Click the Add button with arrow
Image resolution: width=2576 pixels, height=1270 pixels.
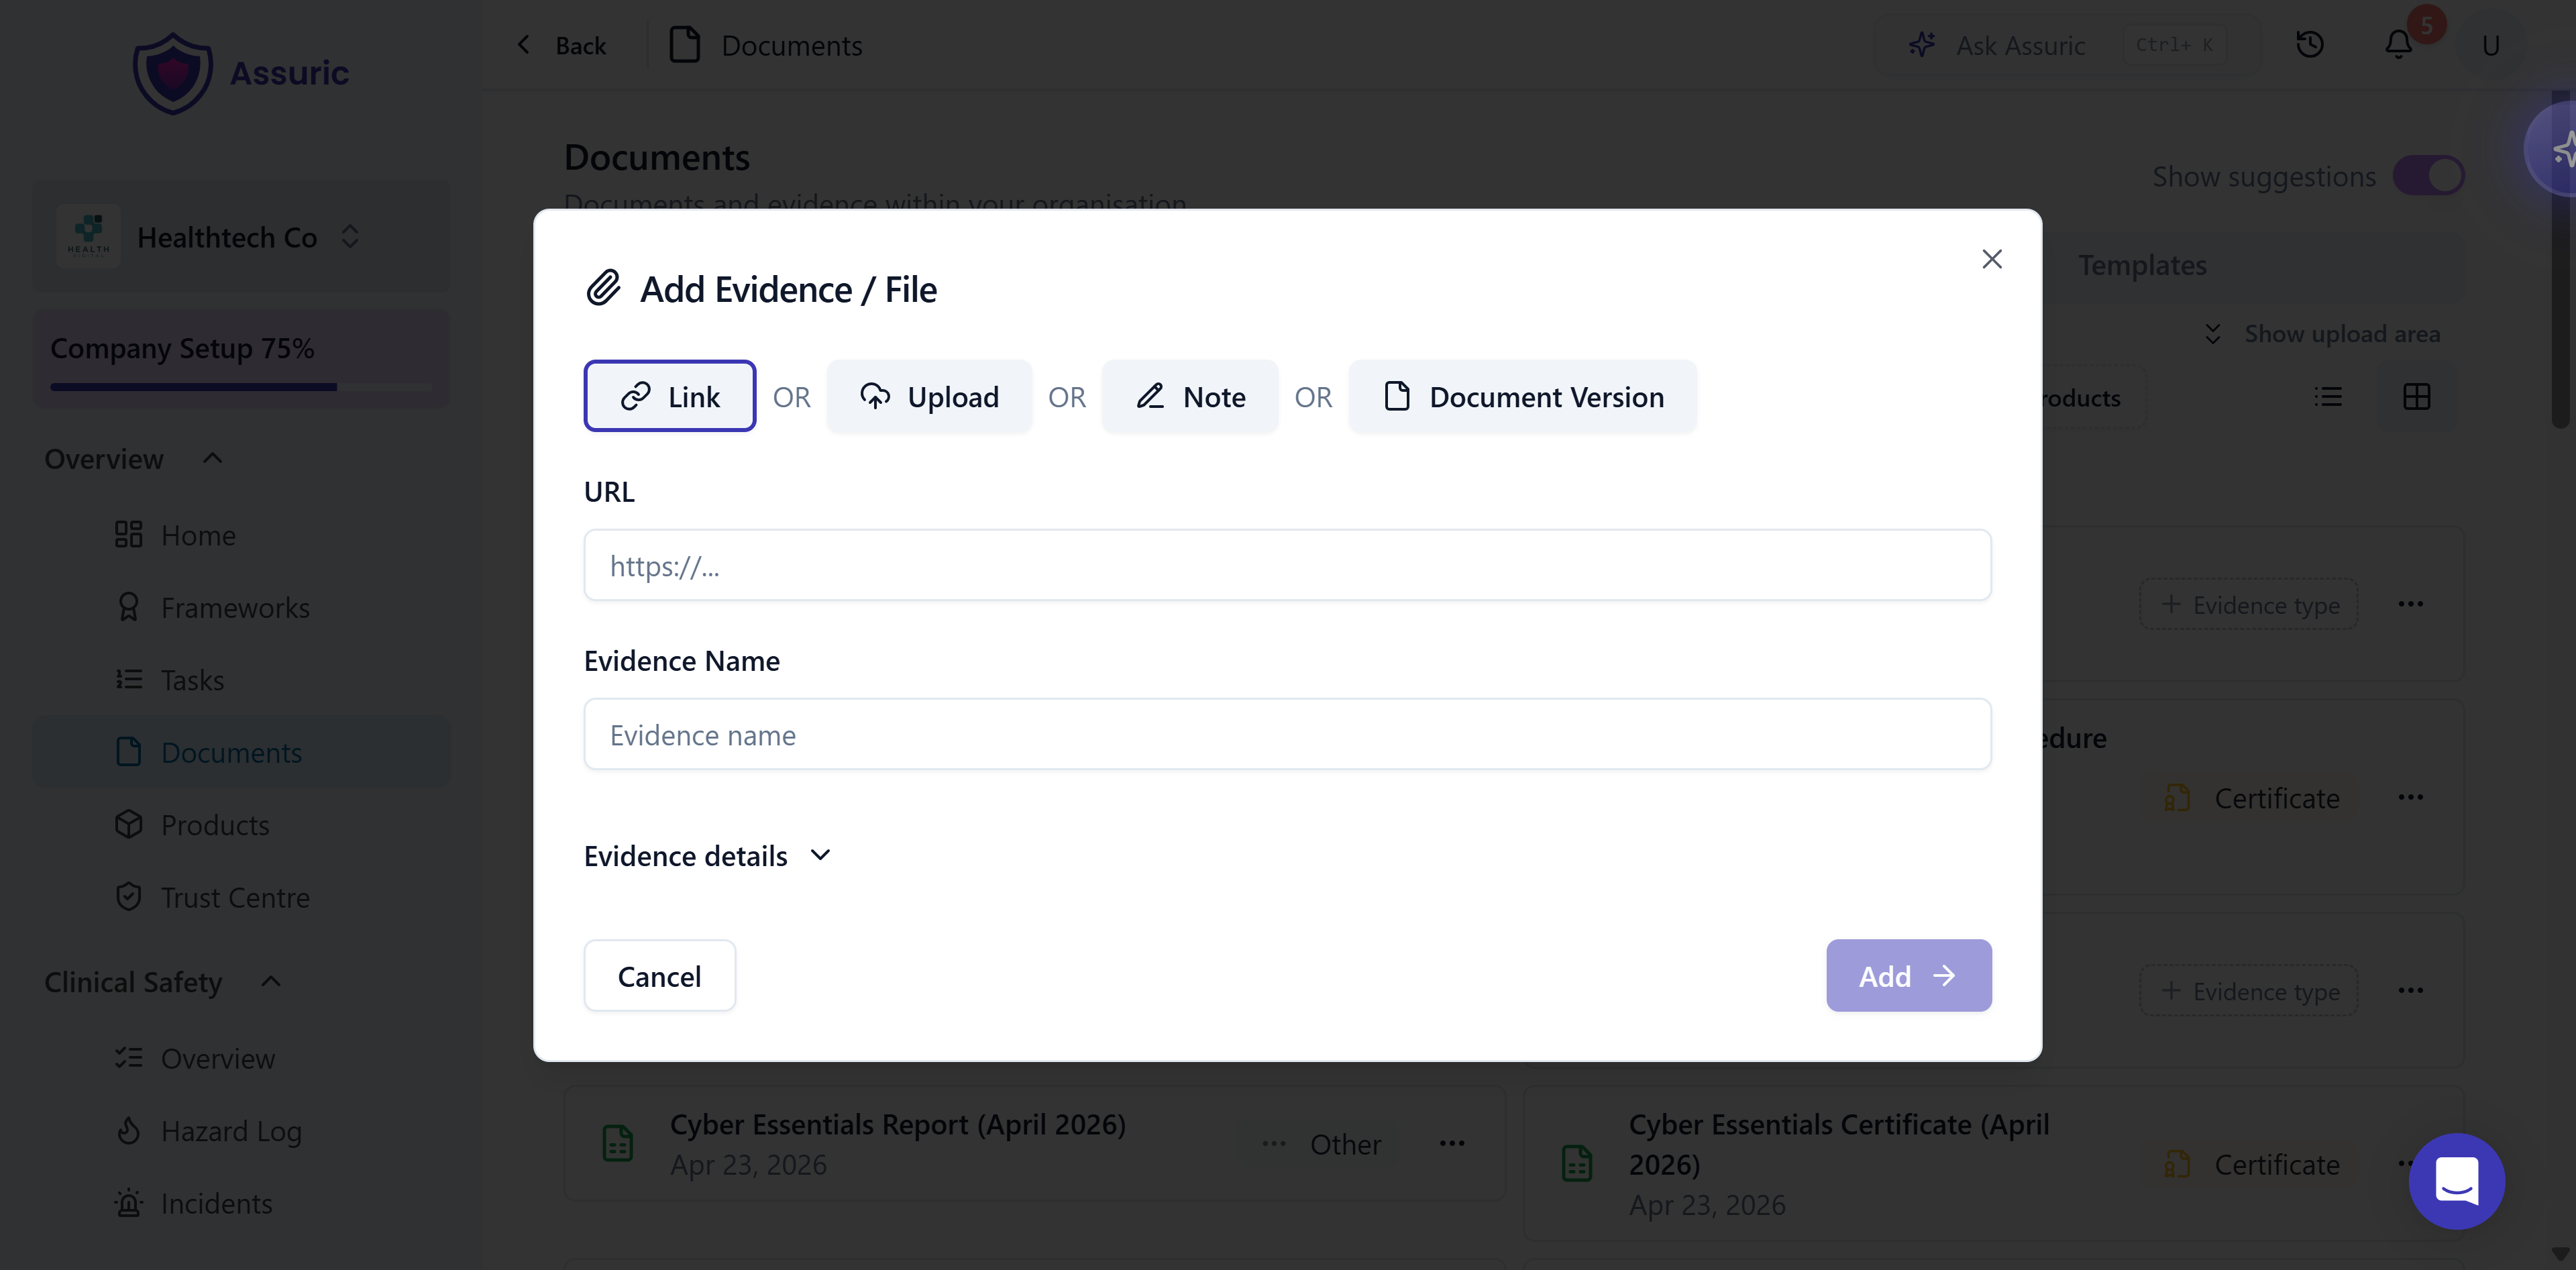1908,975
